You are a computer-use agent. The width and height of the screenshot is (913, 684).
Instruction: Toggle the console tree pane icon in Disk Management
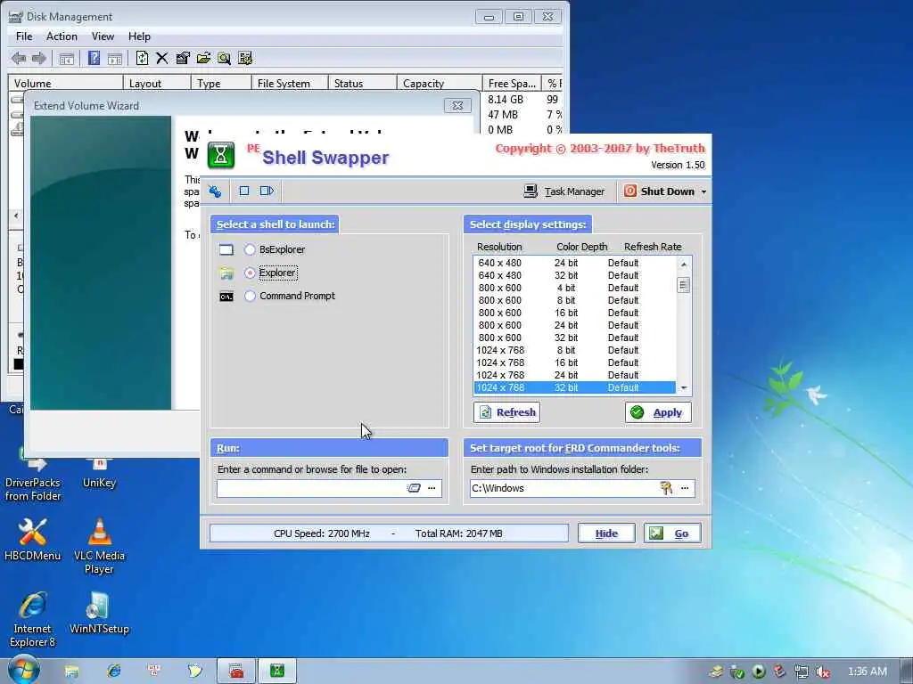click(x=66, y=59)
